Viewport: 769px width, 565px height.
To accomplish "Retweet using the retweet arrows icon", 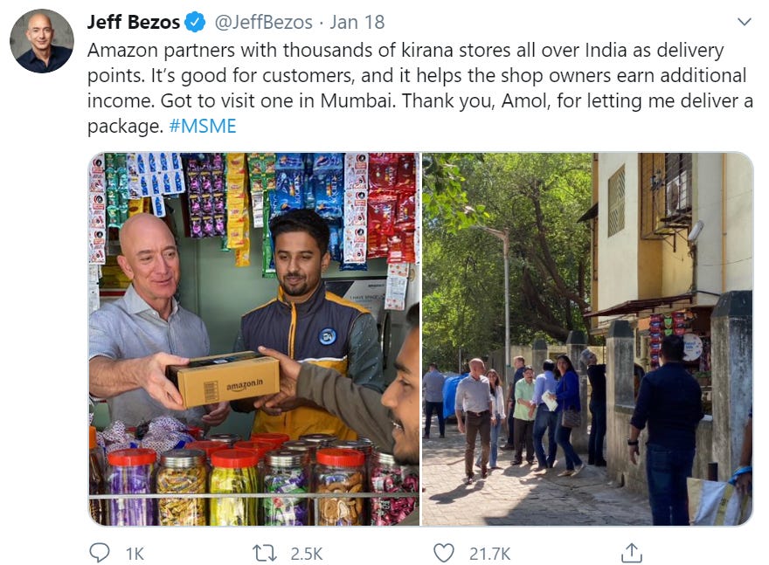I will pos(265,554).
